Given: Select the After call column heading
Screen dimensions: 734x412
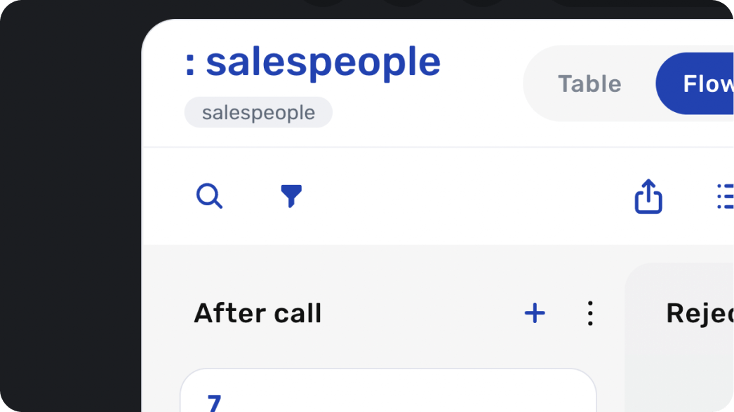Looking at the screenshot, I should coord(258,313).
